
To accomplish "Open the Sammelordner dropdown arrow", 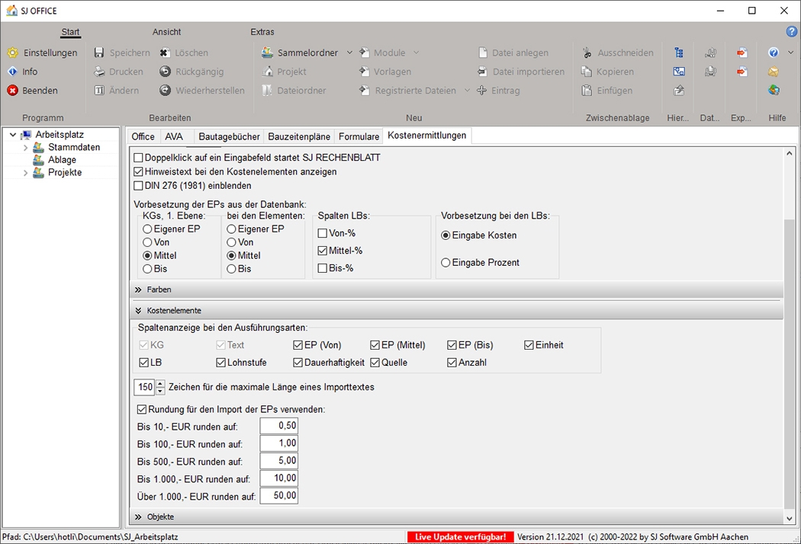I will [x=350, y=53].
